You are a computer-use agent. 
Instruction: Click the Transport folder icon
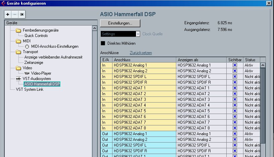[x=18, y=52]
